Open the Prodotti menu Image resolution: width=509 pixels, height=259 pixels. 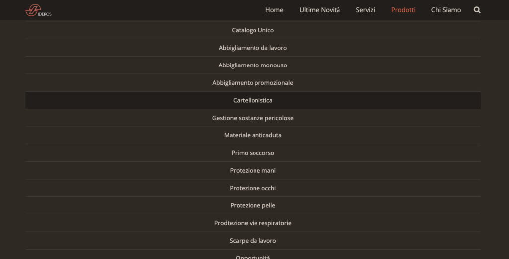coord(403,10)
